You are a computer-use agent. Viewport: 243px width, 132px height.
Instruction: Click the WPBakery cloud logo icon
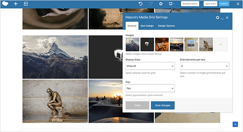[x=5, y=4]
